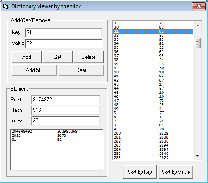The height and width of the screenshot is (183, 208).
Task: Select the row with key 7, value 76
Action: (154, 121)
